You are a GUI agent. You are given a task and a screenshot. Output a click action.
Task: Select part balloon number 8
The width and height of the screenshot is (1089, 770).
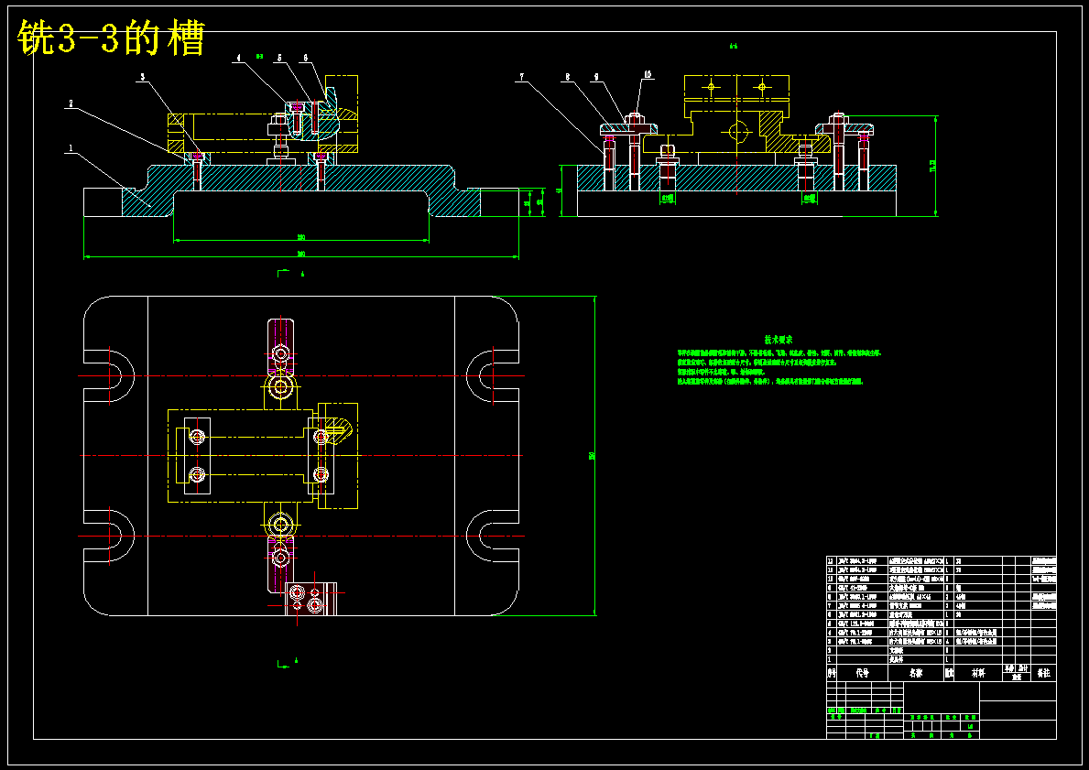(568, 77)
